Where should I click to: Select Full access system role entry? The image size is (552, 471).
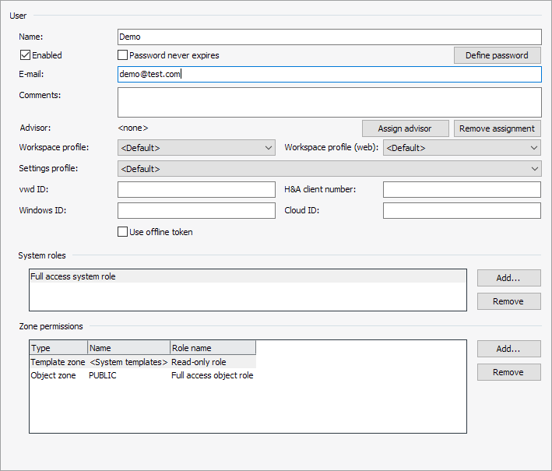click(73, 276)
